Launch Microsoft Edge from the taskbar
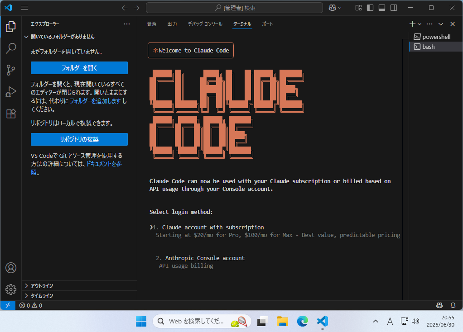 click(302, 322)
